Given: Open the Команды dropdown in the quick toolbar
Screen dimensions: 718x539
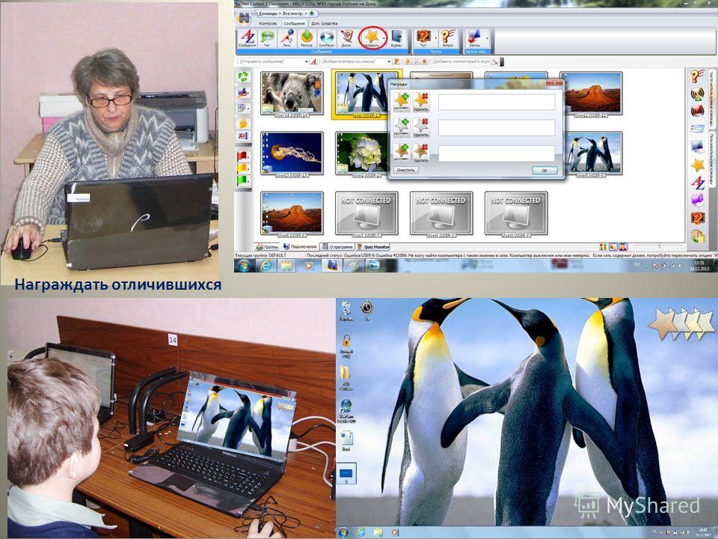Looking at the screenshot, I should pos(270,13).
